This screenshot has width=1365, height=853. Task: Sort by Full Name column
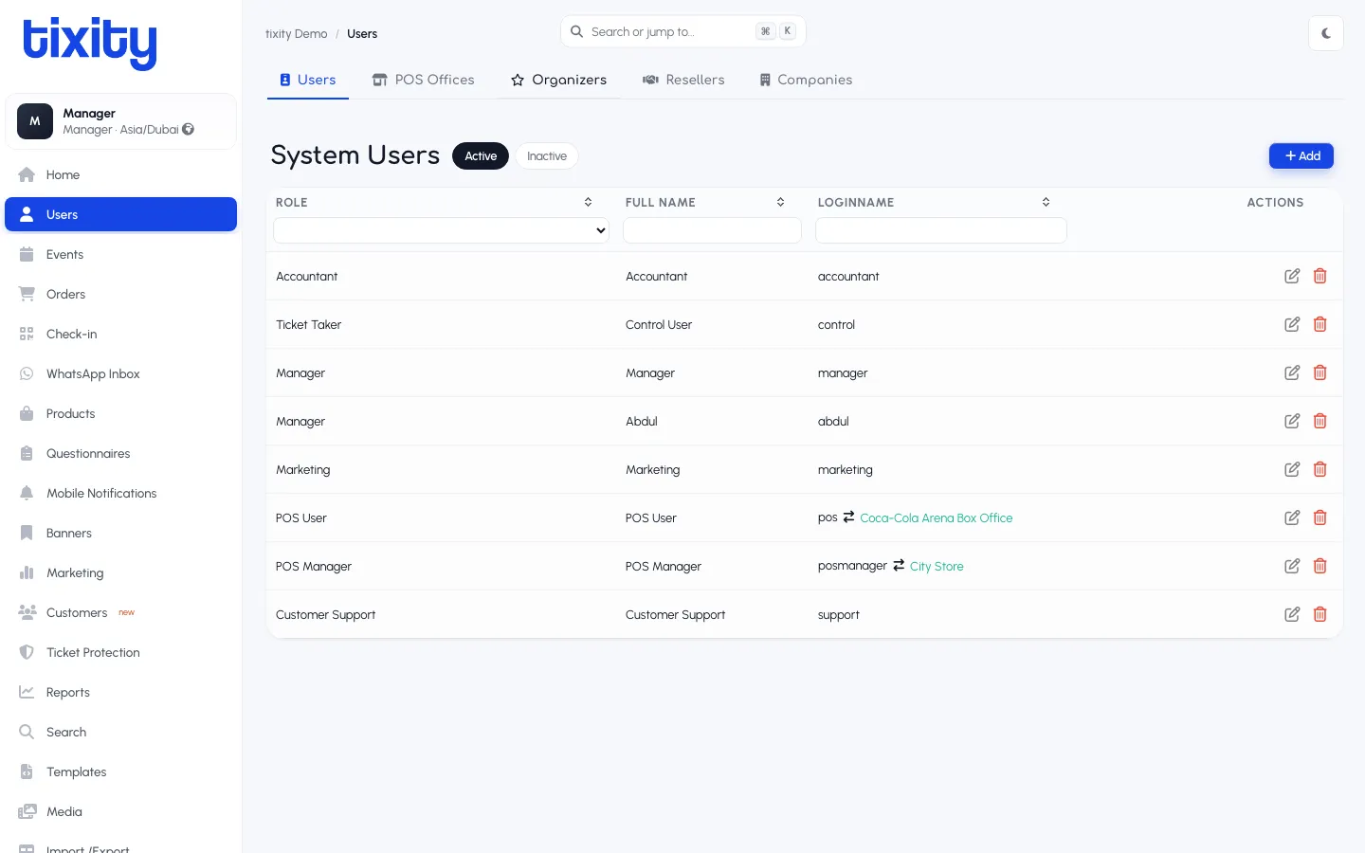point(780,202)
